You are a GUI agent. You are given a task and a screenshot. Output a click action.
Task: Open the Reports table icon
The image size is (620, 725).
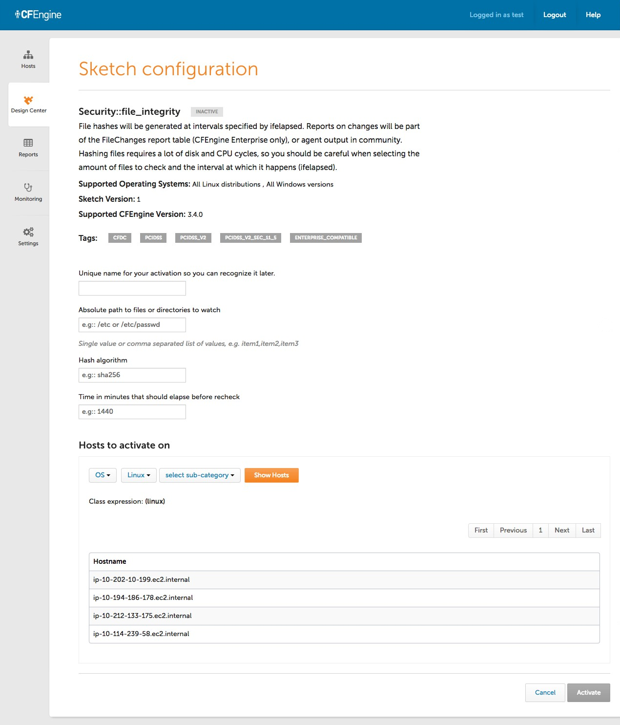pyautogui.click(x=28, y=143)
